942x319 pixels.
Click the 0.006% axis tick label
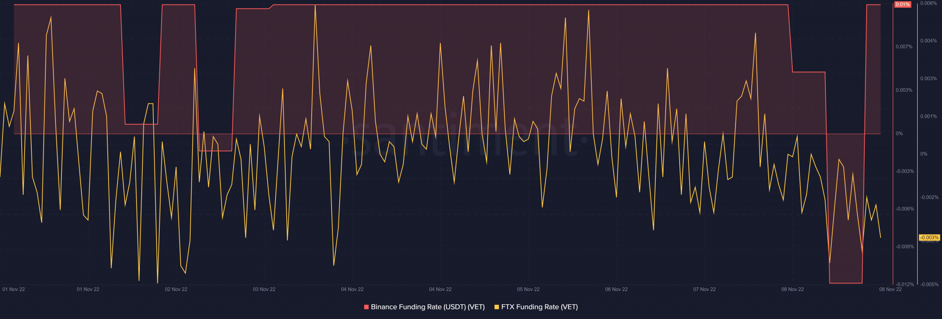928,3
